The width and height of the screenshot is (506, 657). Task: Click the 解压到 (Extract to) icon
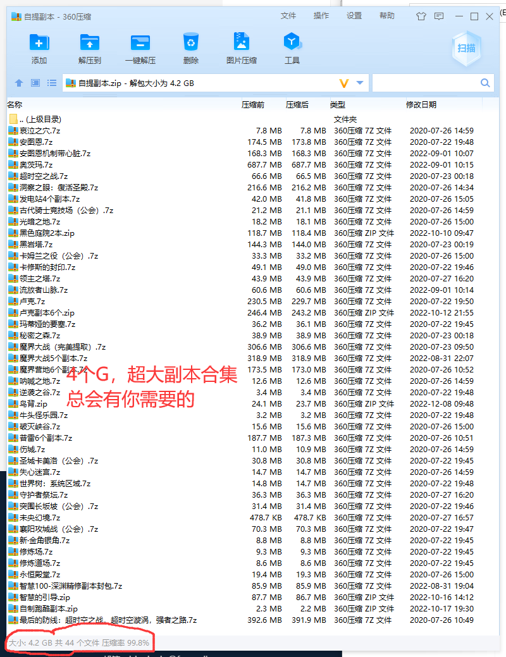coord(90,43)
